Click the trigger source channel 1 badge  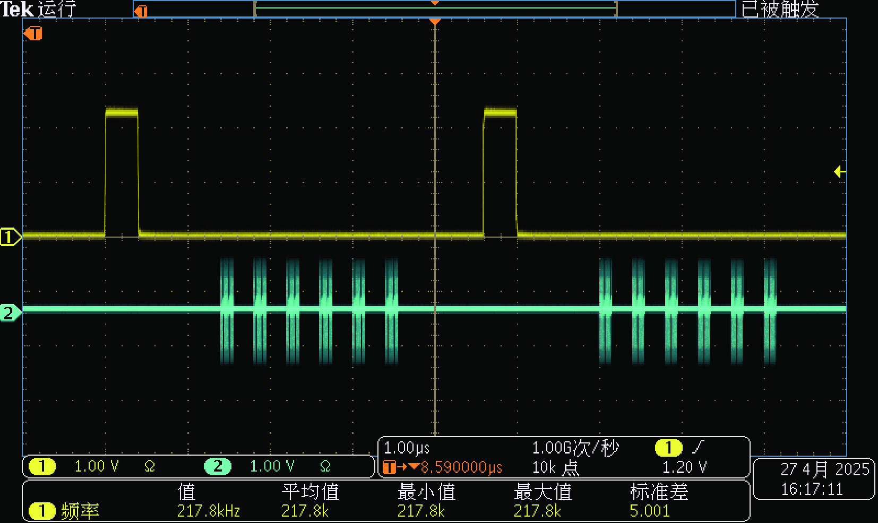coord(668,448)
